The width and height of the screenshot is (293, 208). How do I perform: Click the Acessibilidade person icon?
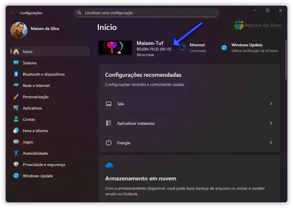16,153
